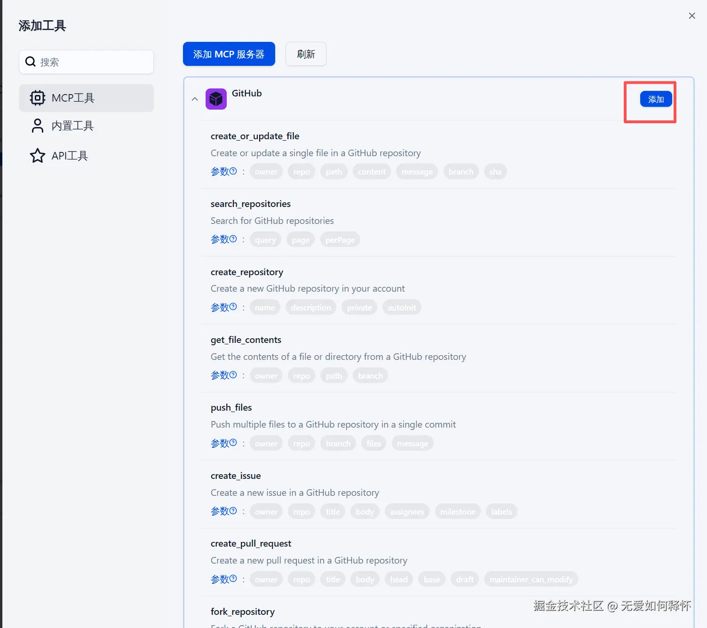The image size is (707, 628).
Task: Select the search_repositories tool name
Action: [251, 204]
